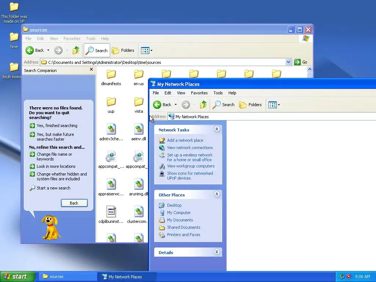
Task: Click Forward arrow in sources window
Action: [x=58, y=50]
